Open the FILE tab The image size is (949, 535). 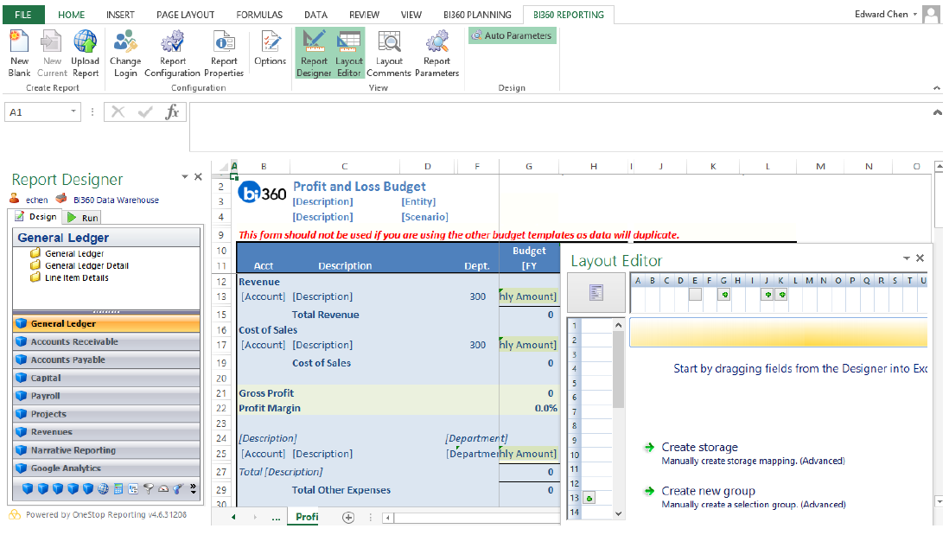click(23, 15)
